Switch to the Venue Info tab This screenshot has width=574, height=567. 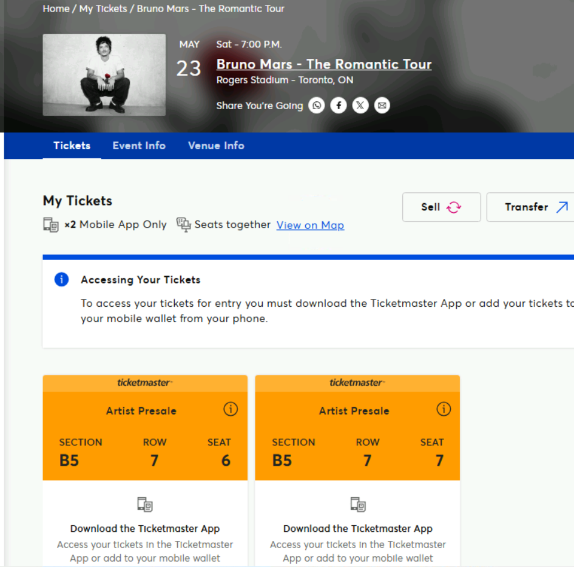(x=216, y=146)
